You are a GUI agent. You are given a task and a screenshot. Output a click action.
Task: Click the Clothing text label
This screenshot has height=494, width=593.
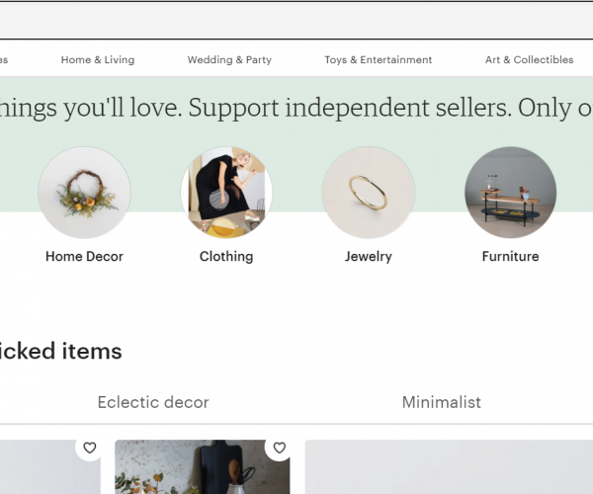pyautogui.click(x=226, y=257)
